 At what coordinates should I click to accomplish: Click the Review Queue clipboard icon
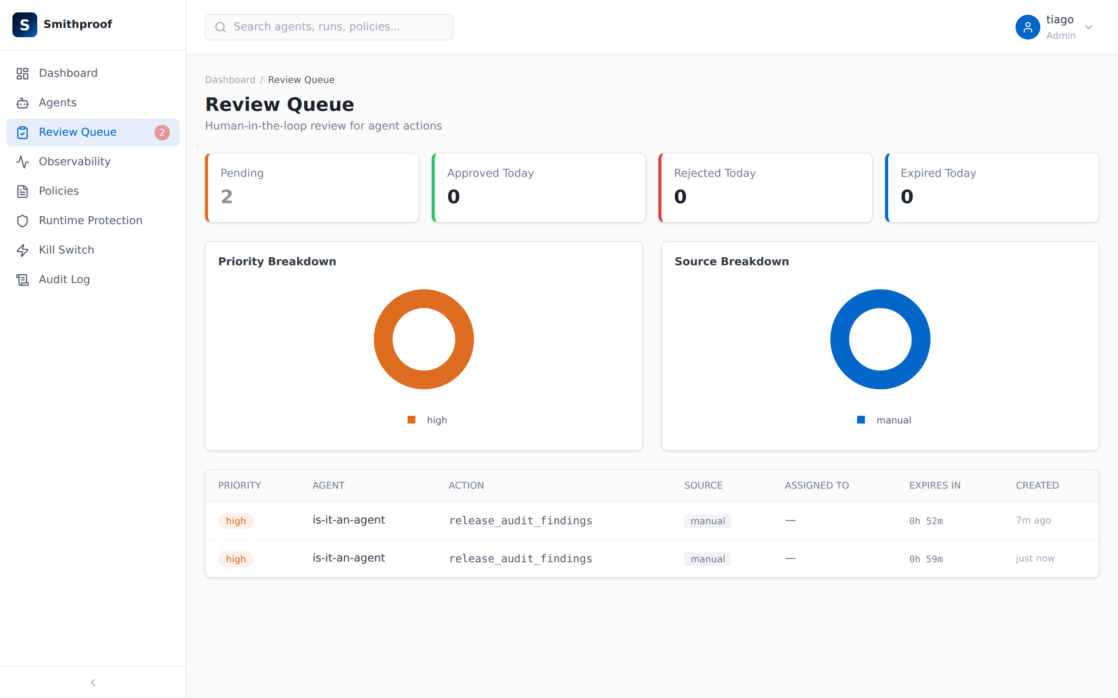(23, 133)
